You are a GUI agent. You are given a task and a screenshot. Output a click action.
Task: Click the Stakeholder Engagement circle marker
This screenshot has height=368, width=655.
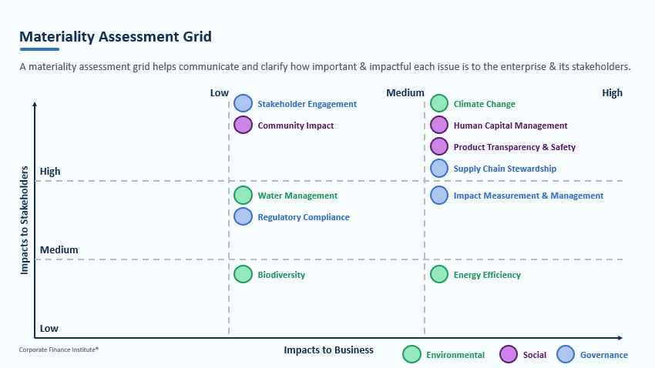[243, 103]
